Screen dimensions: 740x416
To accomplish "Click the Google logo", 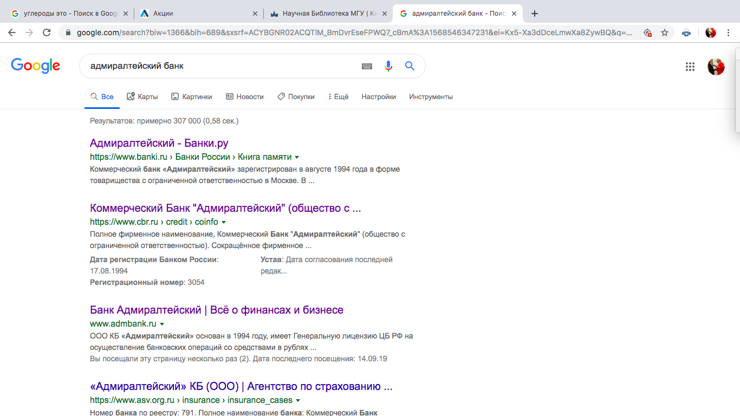I will 35,66.
